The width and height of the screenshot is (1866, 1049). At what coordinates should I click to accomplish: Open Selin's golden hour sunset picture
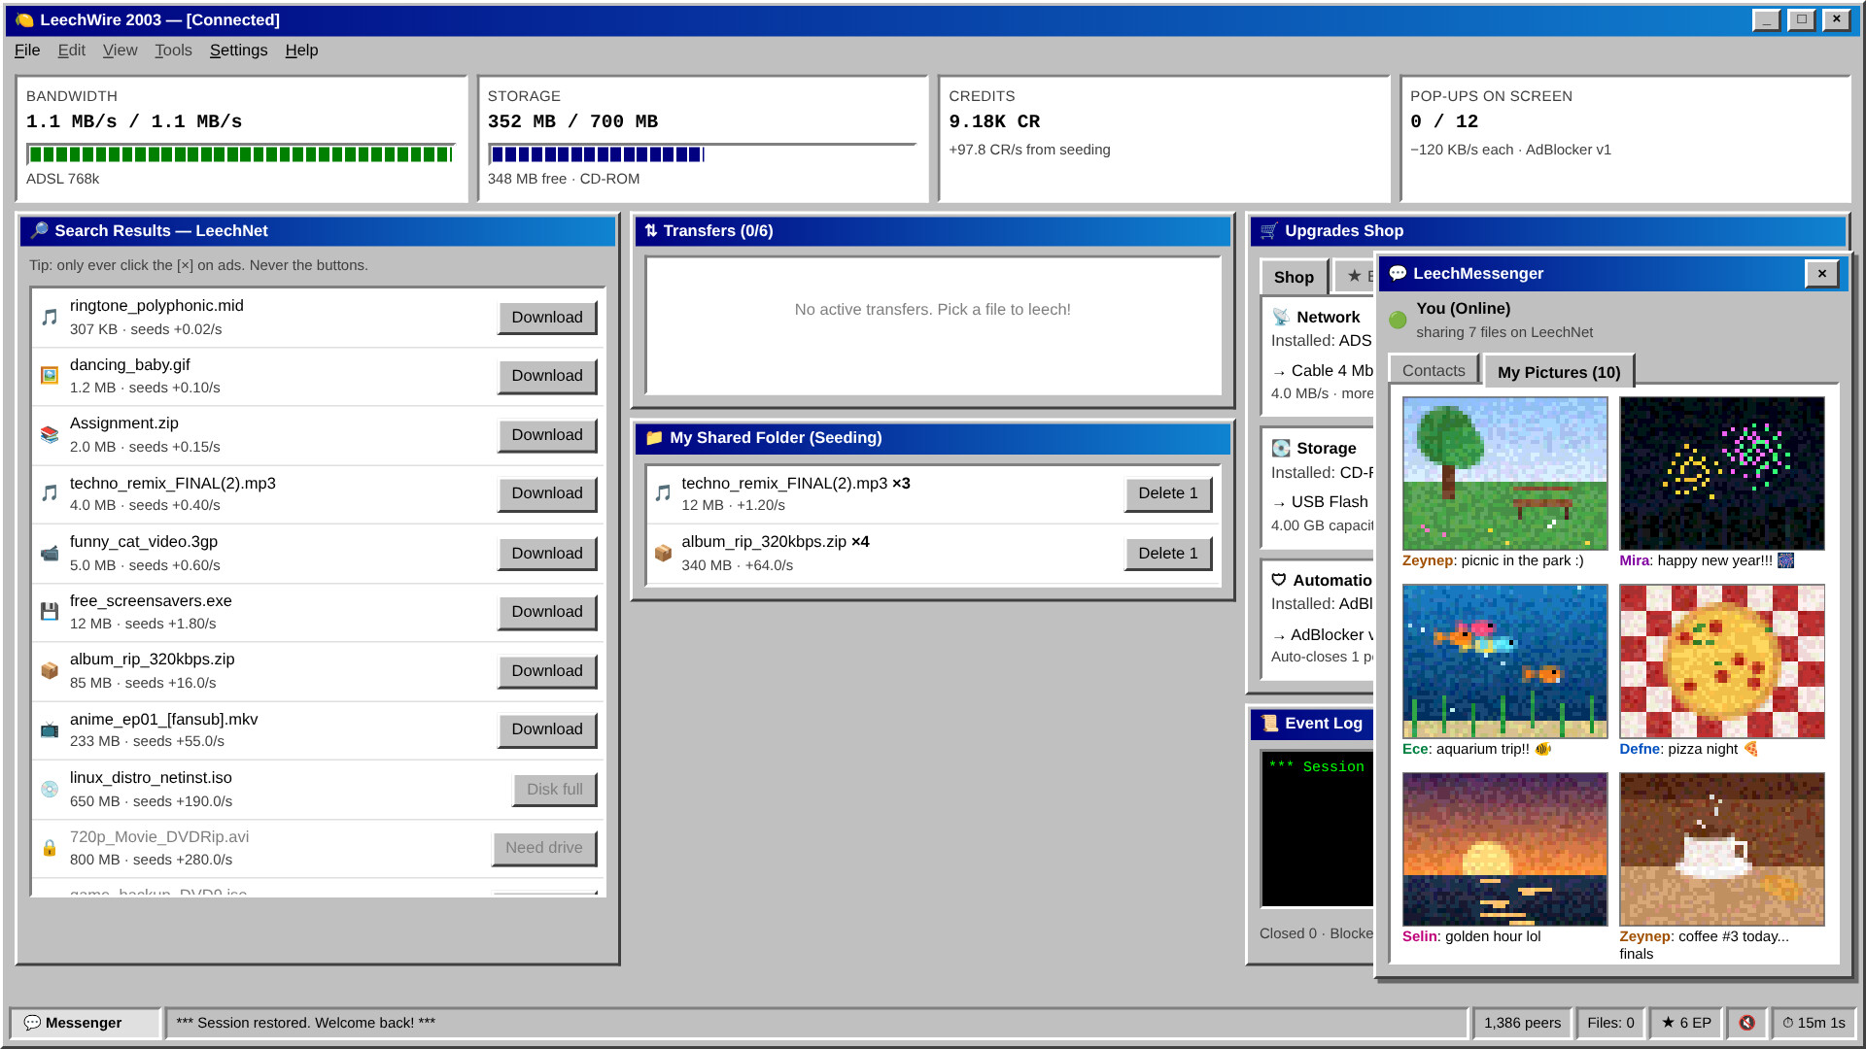[1504, 849]
